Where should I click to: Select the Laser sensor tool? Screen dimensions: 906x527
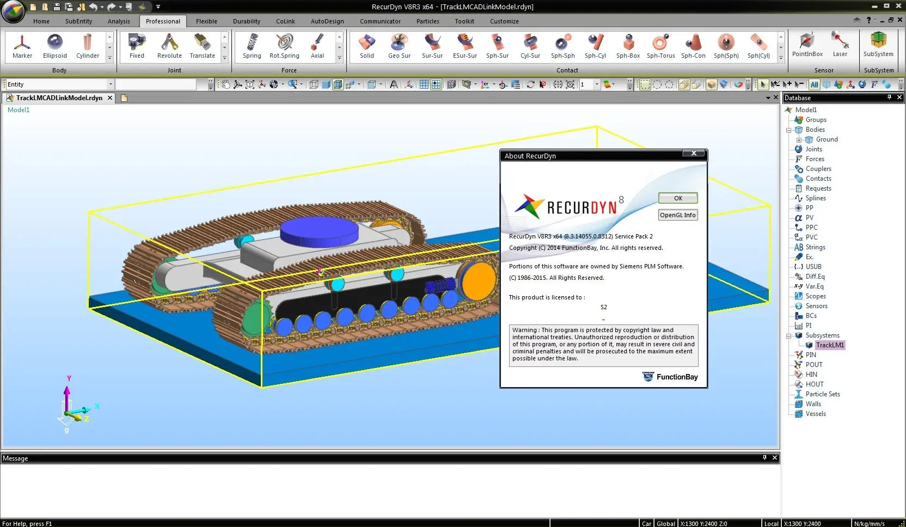tap(840, 45)
